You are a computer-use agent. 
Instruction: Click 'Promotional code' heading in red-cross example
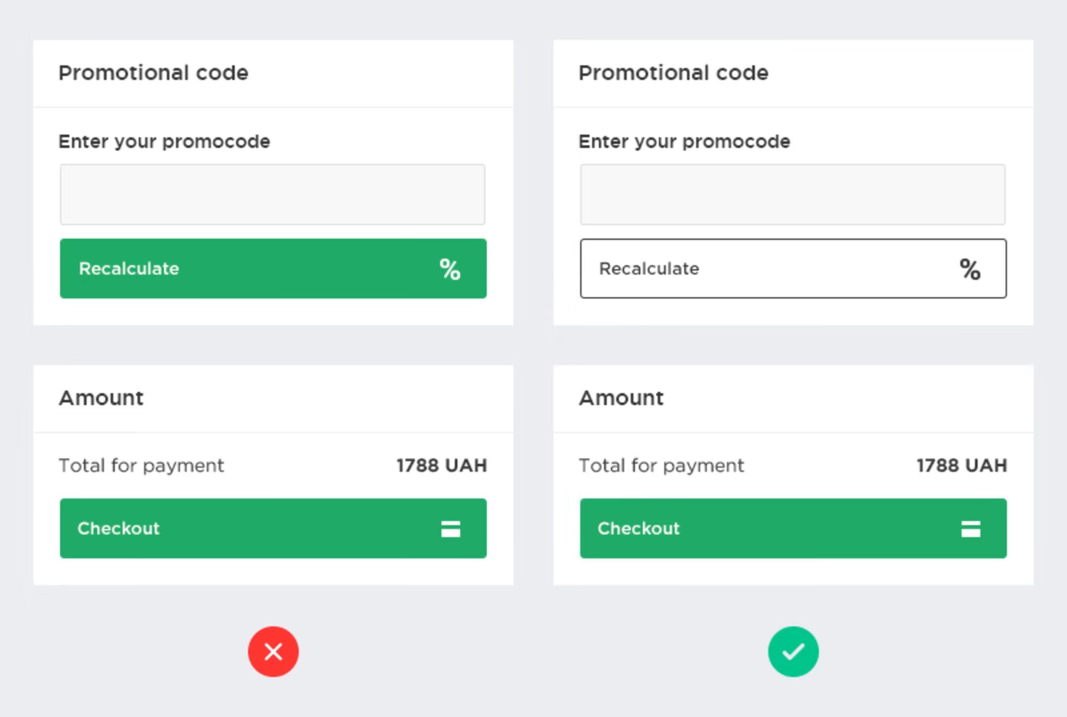point(154,73)
